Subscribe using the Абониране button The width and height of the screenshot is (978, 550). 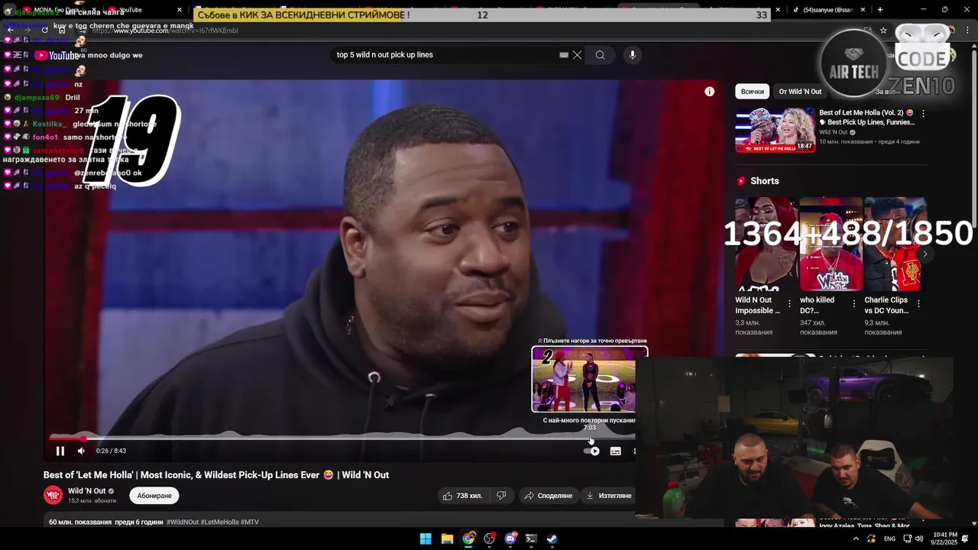[x=154, y=496]
